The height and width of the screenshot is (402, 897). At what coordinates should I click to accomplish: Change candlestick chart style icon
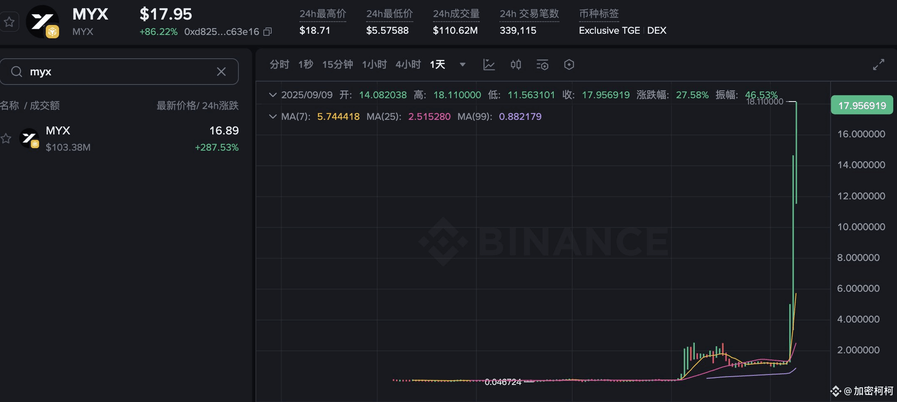click(516, 65)
